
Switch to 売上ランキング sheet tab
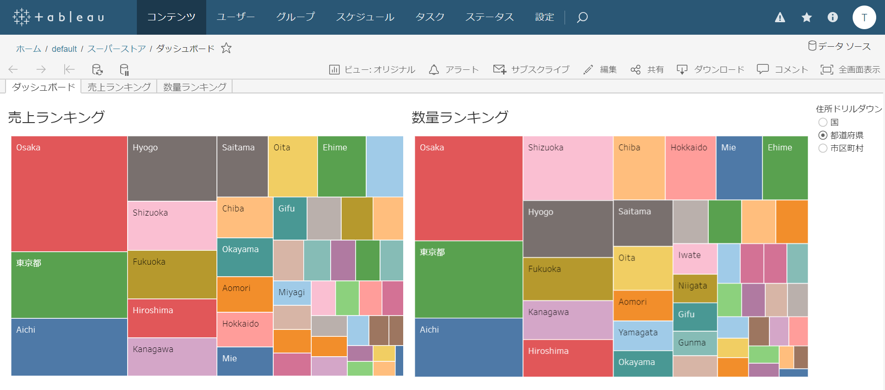119,87
